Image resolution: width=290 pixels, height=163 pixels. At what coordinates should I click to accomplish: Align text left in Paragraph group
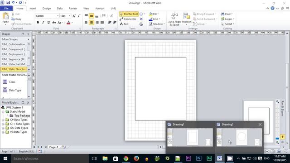point(86,22)
